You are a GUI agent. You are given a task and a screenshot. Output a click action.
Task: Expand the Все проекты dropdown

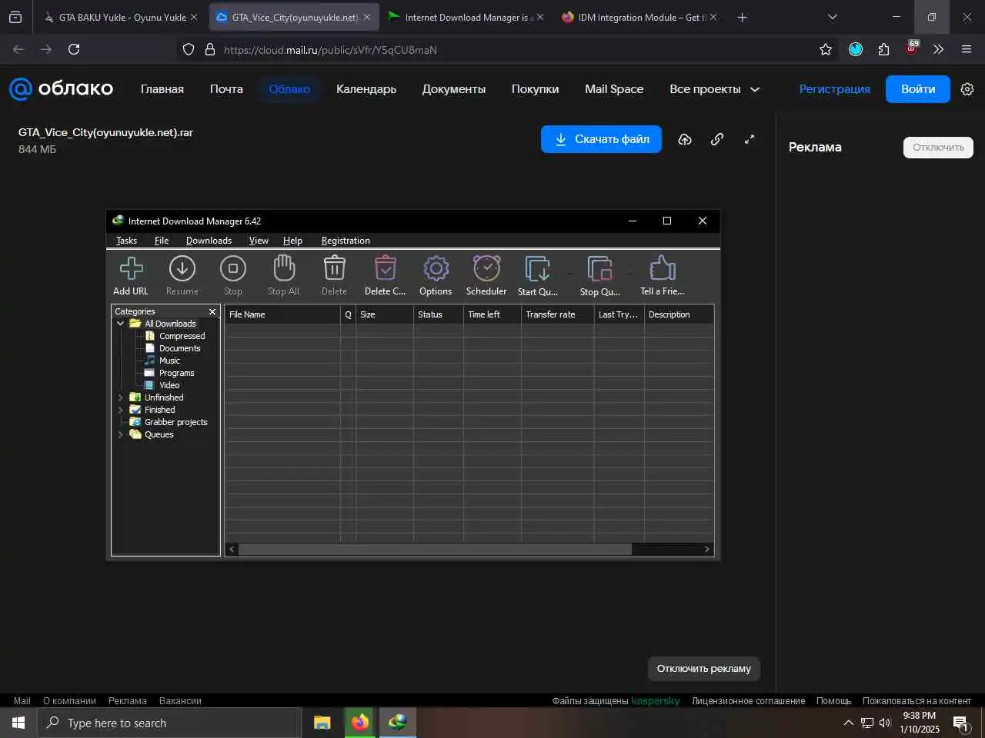(x=714, y=89)
